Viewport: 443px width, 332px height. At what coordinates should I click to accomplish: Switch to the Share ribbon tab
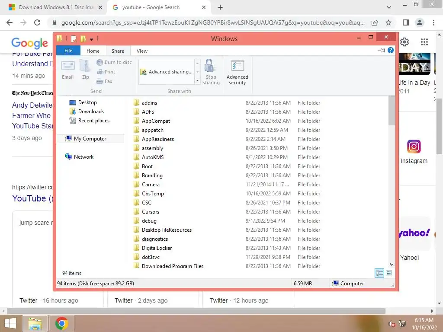118,51
